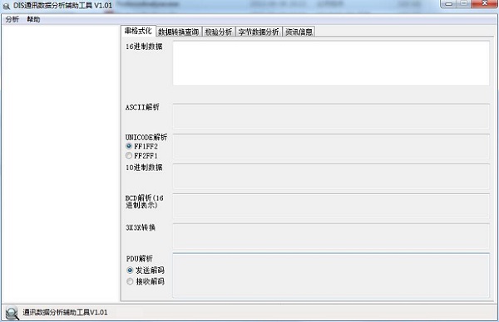The width and height of the screenshot is (499, 322).
Task: Click the magnifier icon in status bar
Action: coord(12,313)
